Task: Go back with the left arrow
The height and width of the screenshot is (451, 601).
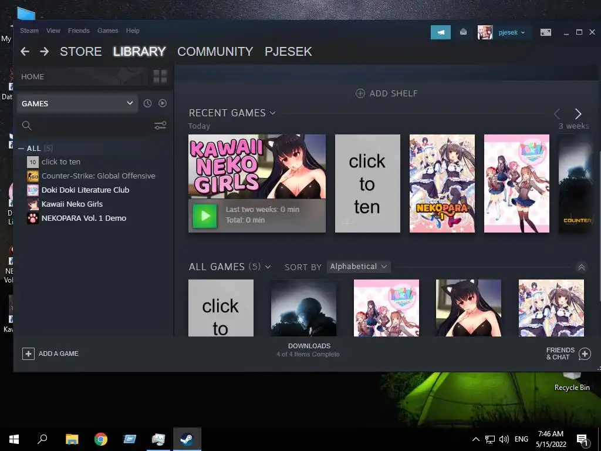Action: tap(25, 52)
